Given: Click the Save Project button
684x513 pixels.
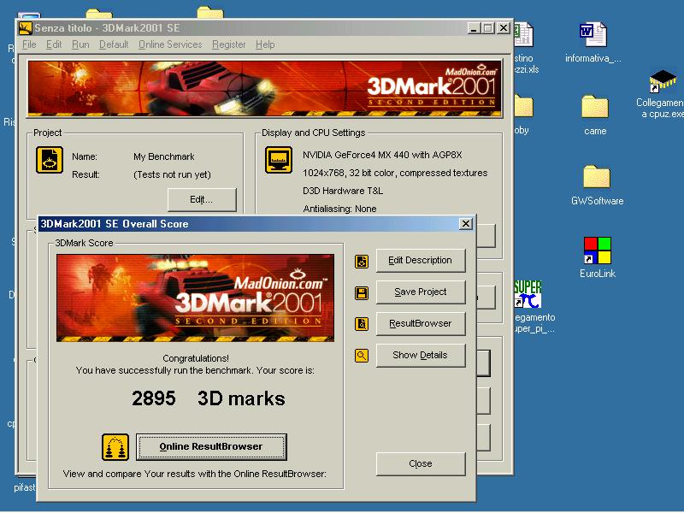Looking at the screenshot, I should 421,292.
